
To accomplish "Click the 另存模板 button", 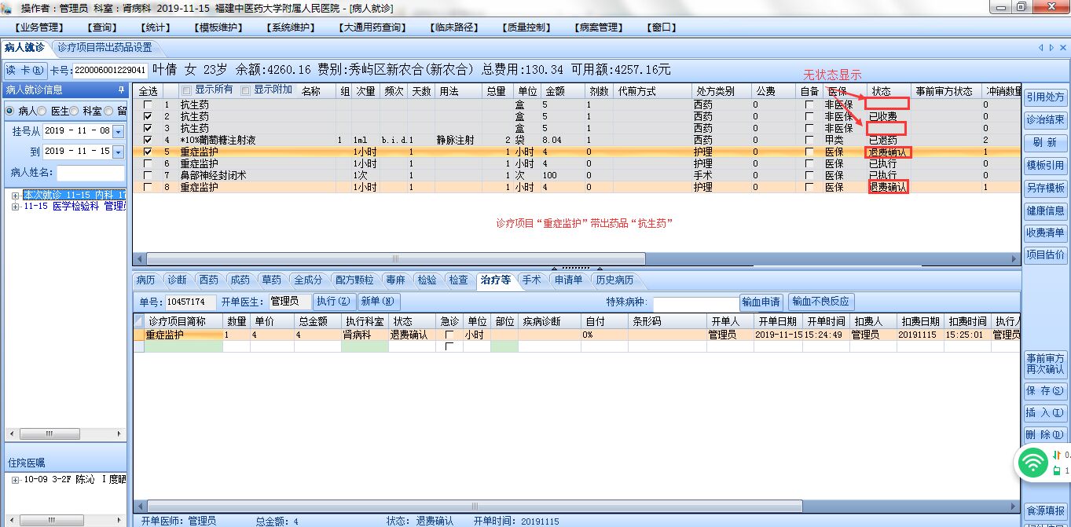I will click(x=1045, y=188).
